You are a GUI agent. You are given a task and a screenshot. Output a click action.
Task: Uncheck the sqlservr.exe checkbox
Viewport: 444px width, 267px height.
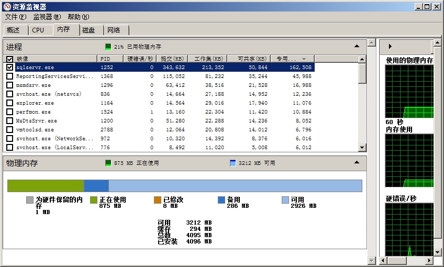9,67
